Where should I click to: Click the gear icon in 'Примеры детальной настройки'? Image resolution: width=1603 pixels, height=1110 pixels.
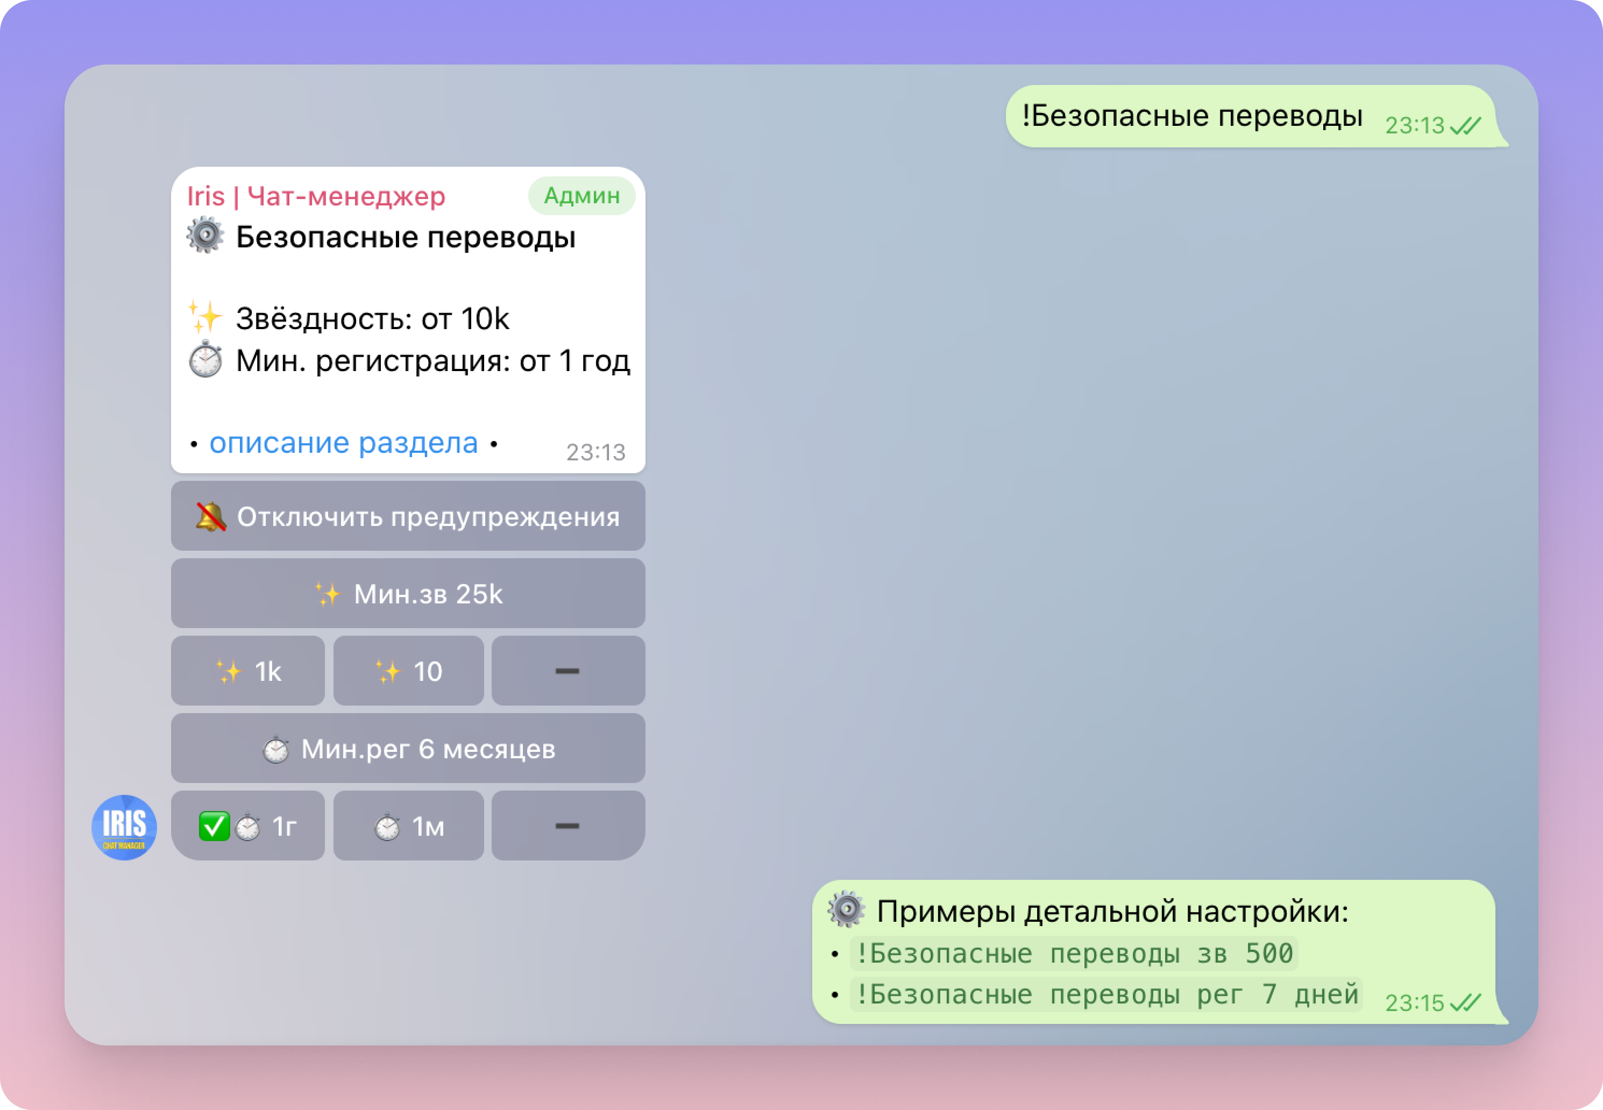[x=846, y=909]
